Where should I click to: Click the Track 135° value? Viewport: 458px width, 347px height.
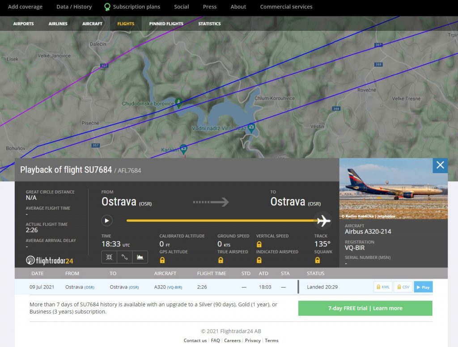[x=322, y=244]
